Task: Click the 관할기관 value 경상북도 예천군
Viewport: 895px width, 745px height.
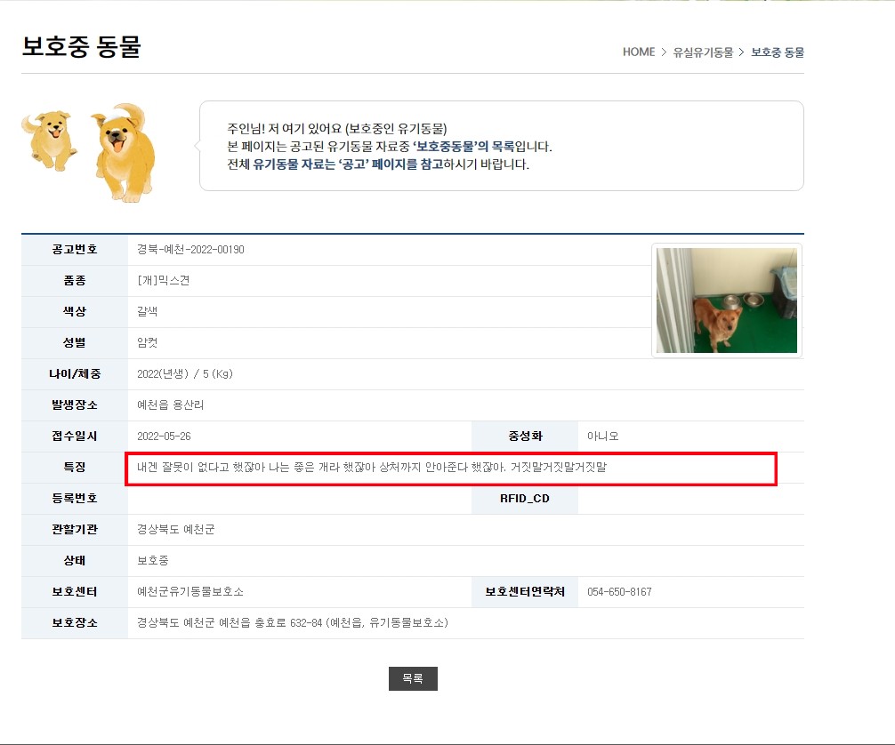Action: 176,529
